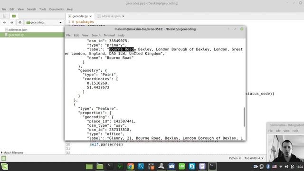Image resolution: width=304 pixels, height=171 pixels.
Task: Open the calculator taskbar icon
Action: [x=151, y=166]
